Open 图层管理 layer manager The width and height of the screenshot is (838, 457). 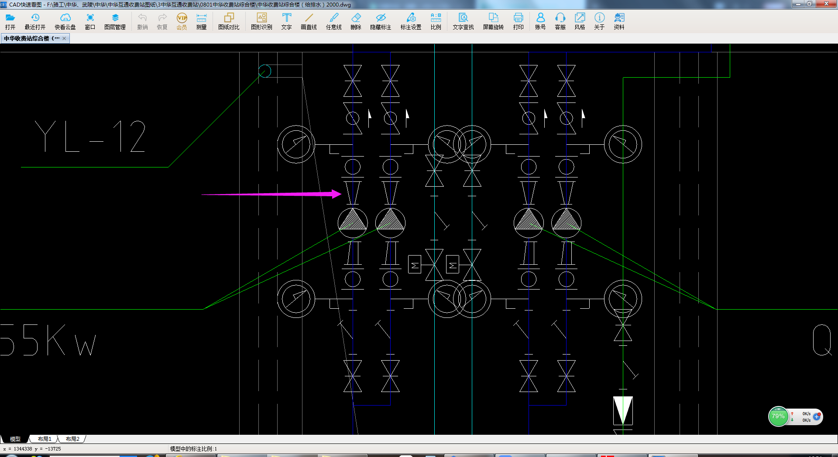tap(115, 21)
